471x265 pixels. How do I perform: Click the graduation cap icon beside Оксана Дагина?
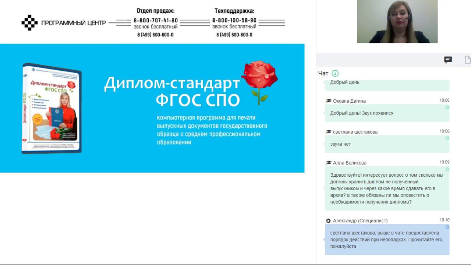point(329,101)
